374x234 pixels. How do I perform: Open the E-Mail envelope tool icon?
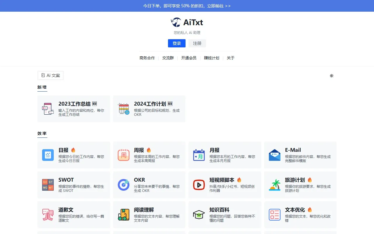[x=274, y=155]
